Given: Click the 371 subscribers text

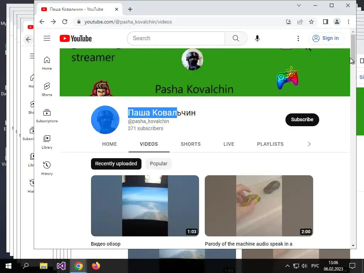Looking at the screenshot, I should point(145,128).
